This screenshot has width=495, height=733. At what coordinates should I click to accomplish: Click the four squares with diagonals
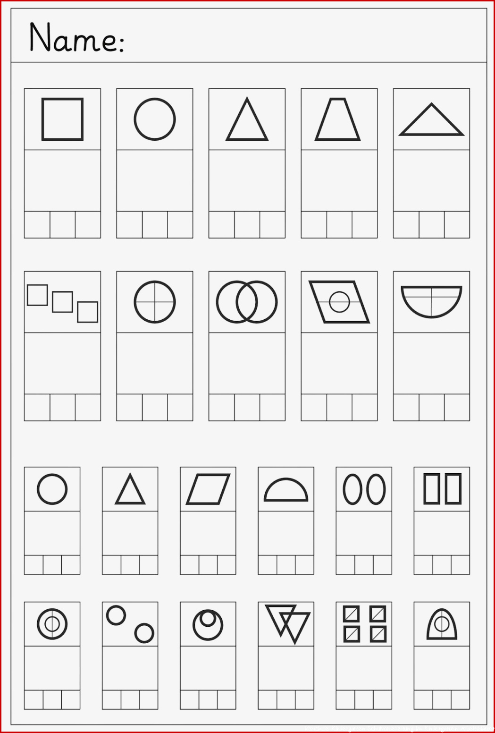[364, 624]
